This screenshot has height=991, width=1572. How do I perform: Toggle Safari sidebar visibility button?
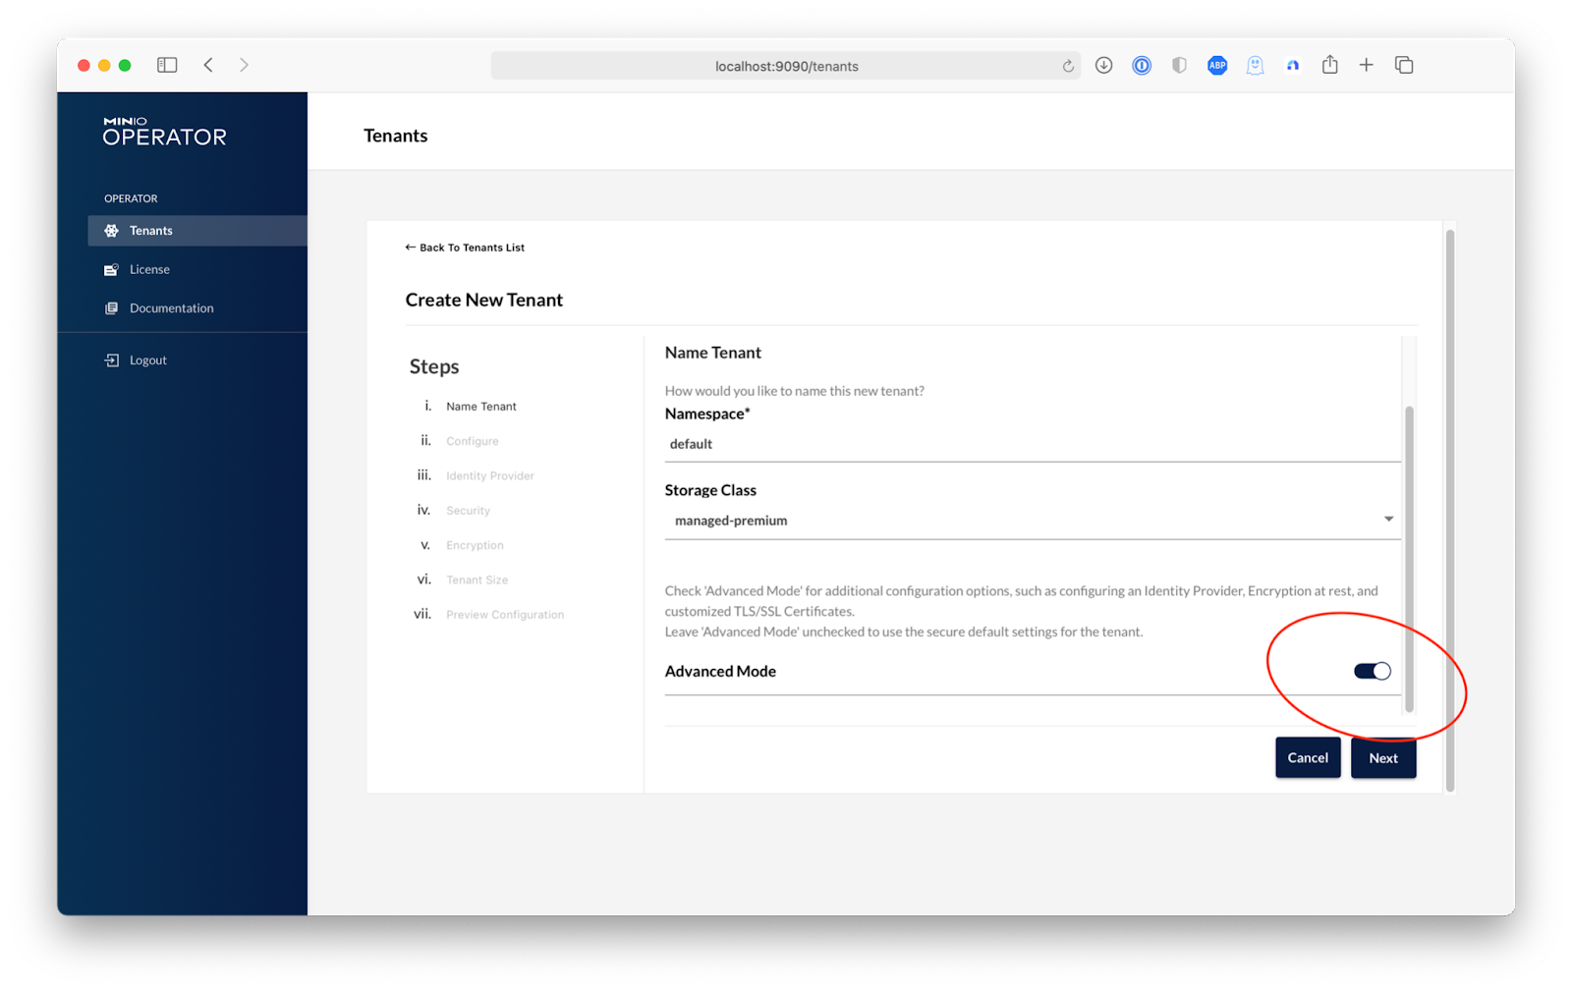tap(167, 65)
